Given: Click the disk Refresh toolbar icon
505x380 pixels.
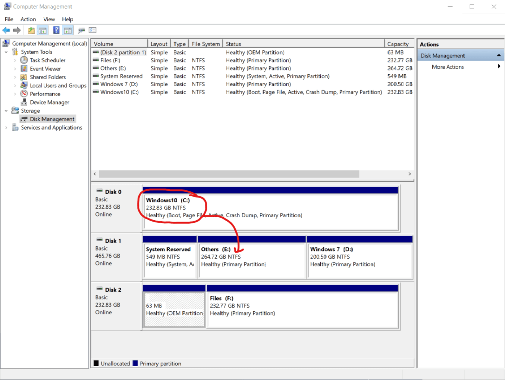Looking at the screenshot, I should [x=81, y=30].
